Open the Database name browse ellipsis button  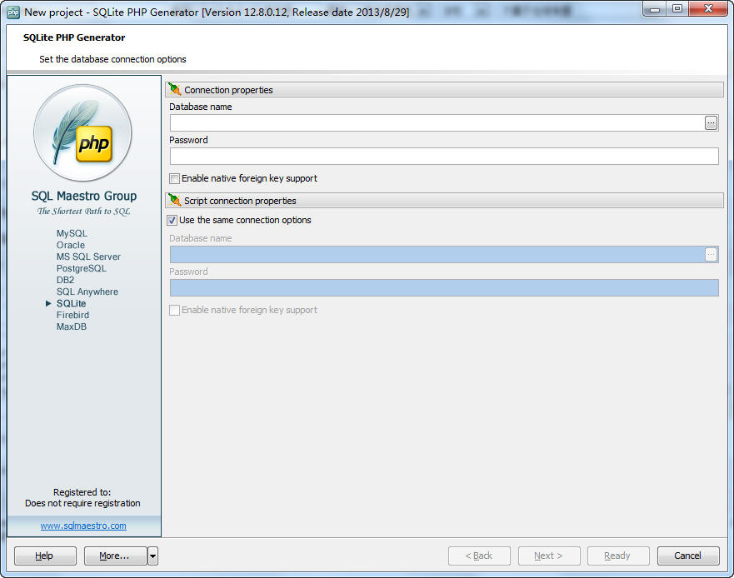click(x=711, y=122)
